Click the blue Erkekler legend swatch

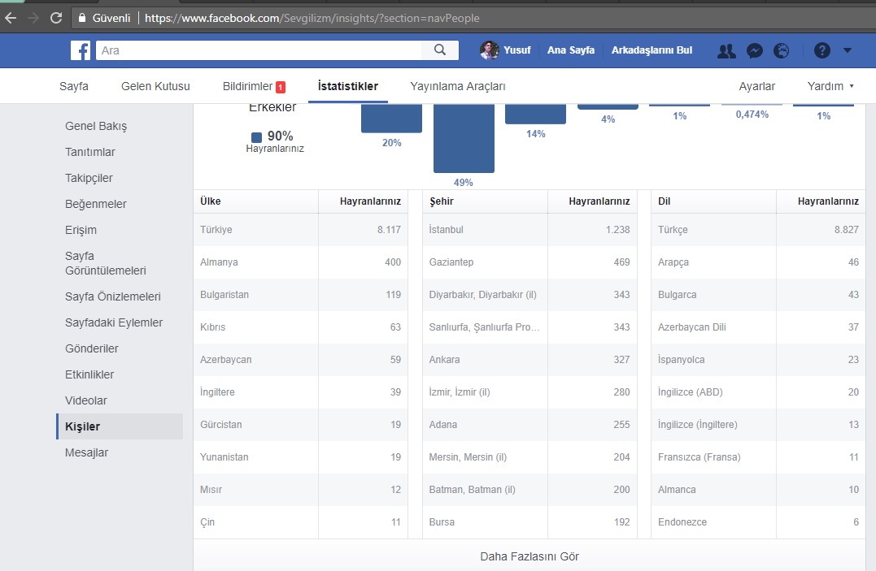(x=256, y=137)
